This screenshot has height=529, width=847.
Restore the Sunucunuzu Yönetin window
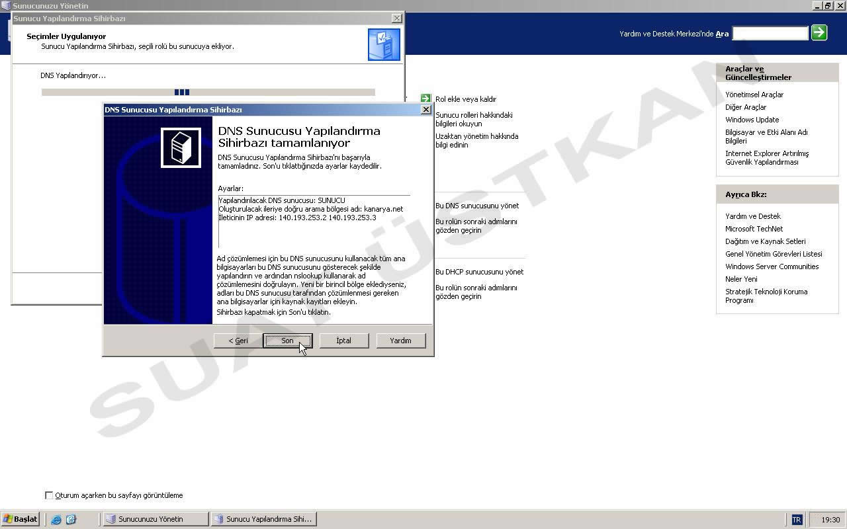tap(827, 5)
